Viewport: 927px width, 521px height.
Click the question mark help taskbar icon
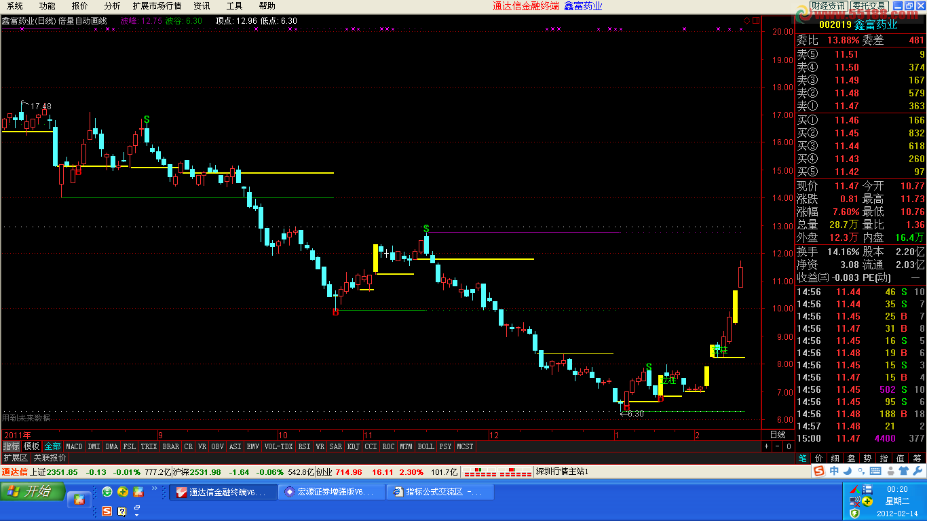coord(122,512)
